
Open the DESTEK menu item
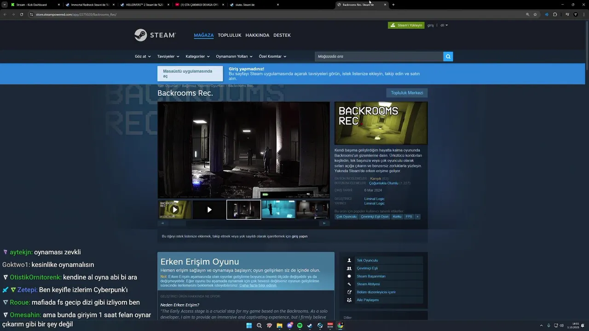(x=282, y=35)
